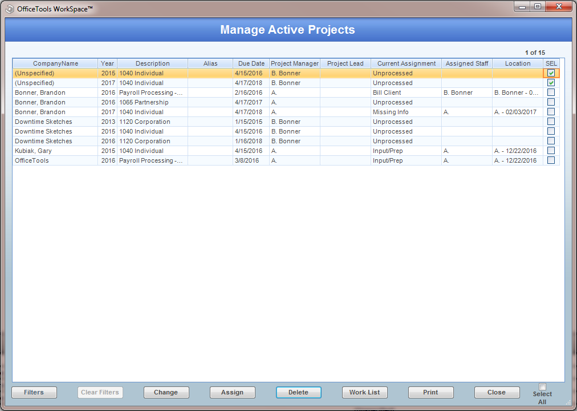Sort by Due Date column header

(251, 63)
